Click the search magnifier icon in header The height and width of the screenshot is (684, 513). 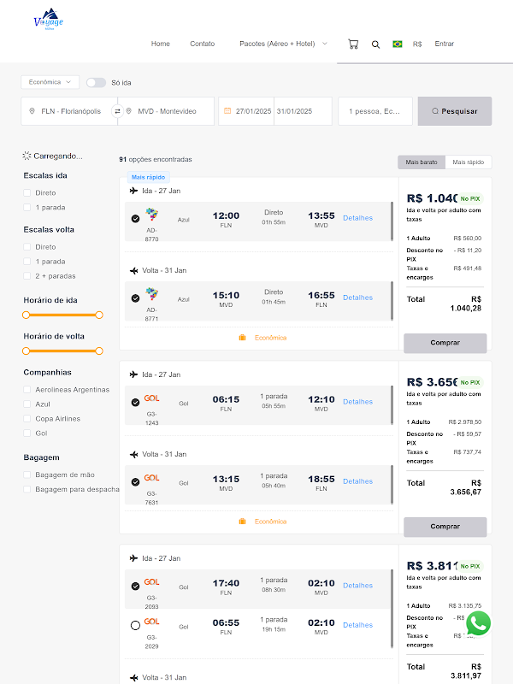coord(375,44)
